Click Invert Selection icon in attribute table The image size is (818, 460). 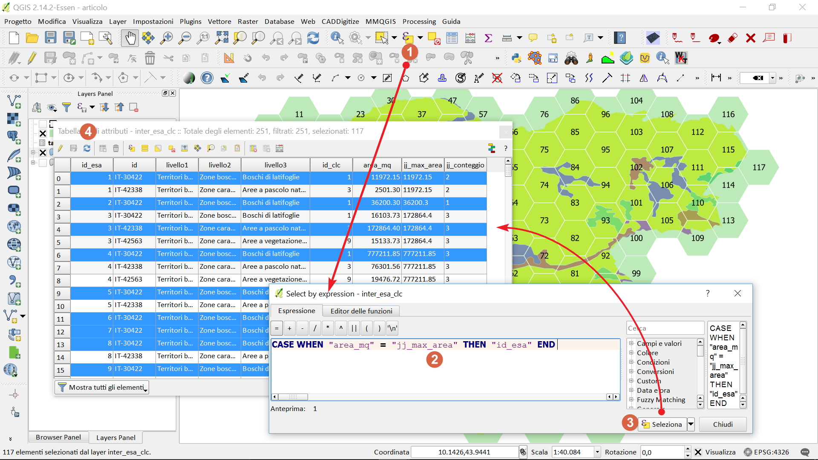[x=158, y=148]
